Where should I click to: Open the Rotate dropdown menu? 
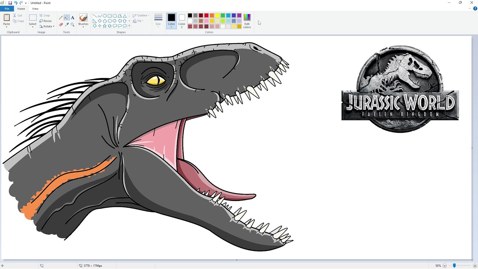pos(47,27)
